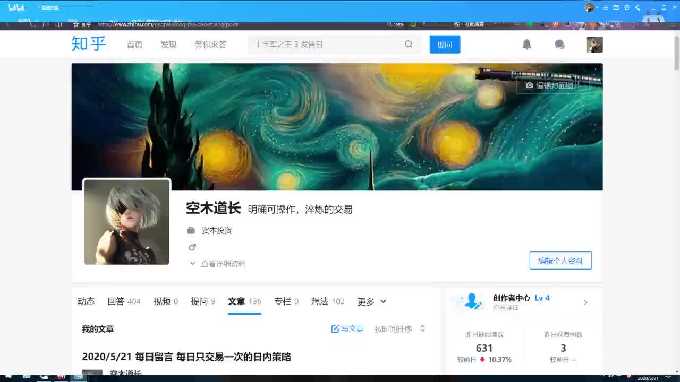
Task: Switch to the 想法 102 tab
Action: [x=328, y=301]
